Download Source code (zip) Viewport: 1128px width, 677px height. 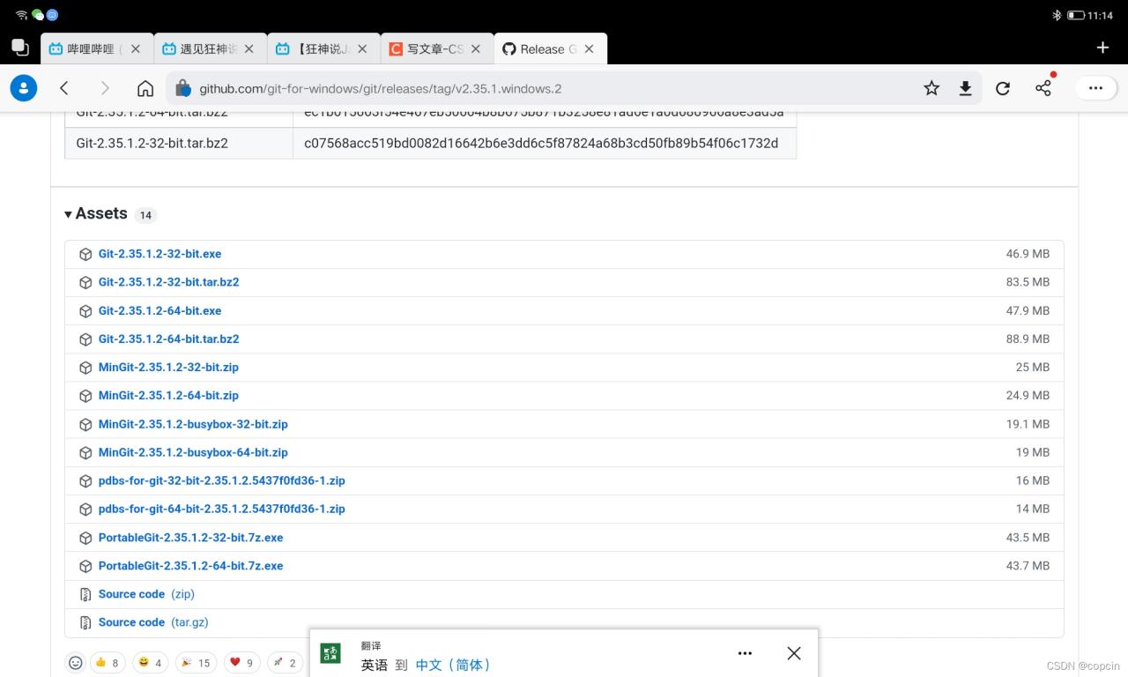coord(146,594)
